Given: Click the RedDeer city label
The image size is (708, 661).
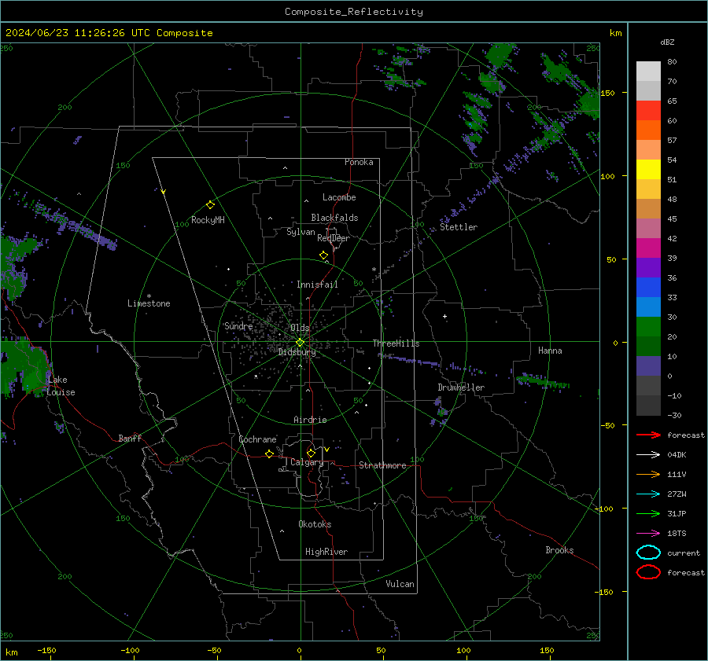Looking at the screenshot, I should 334,238.
